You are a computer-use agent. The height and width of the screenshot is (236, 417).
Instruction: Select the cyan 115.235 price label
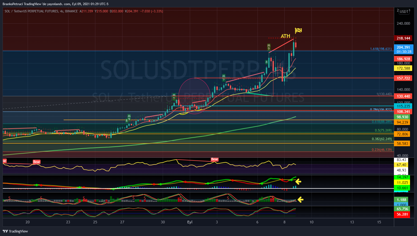[x=403, y=106]
